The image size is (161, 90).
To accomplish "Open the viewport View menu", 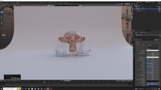I will click(x=11, y=4).
